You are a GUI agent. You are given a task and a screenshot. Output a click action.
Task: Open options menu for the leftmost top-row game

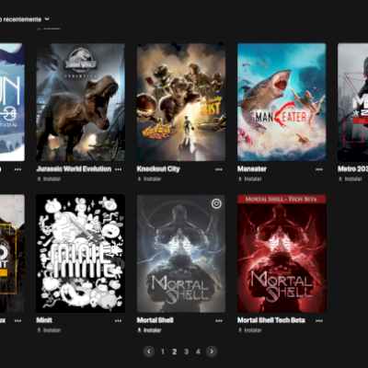[17, 169]
